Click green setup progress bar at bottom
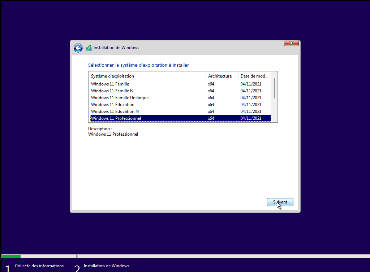The width and height of the screenshot is (370, 272). 11,256
